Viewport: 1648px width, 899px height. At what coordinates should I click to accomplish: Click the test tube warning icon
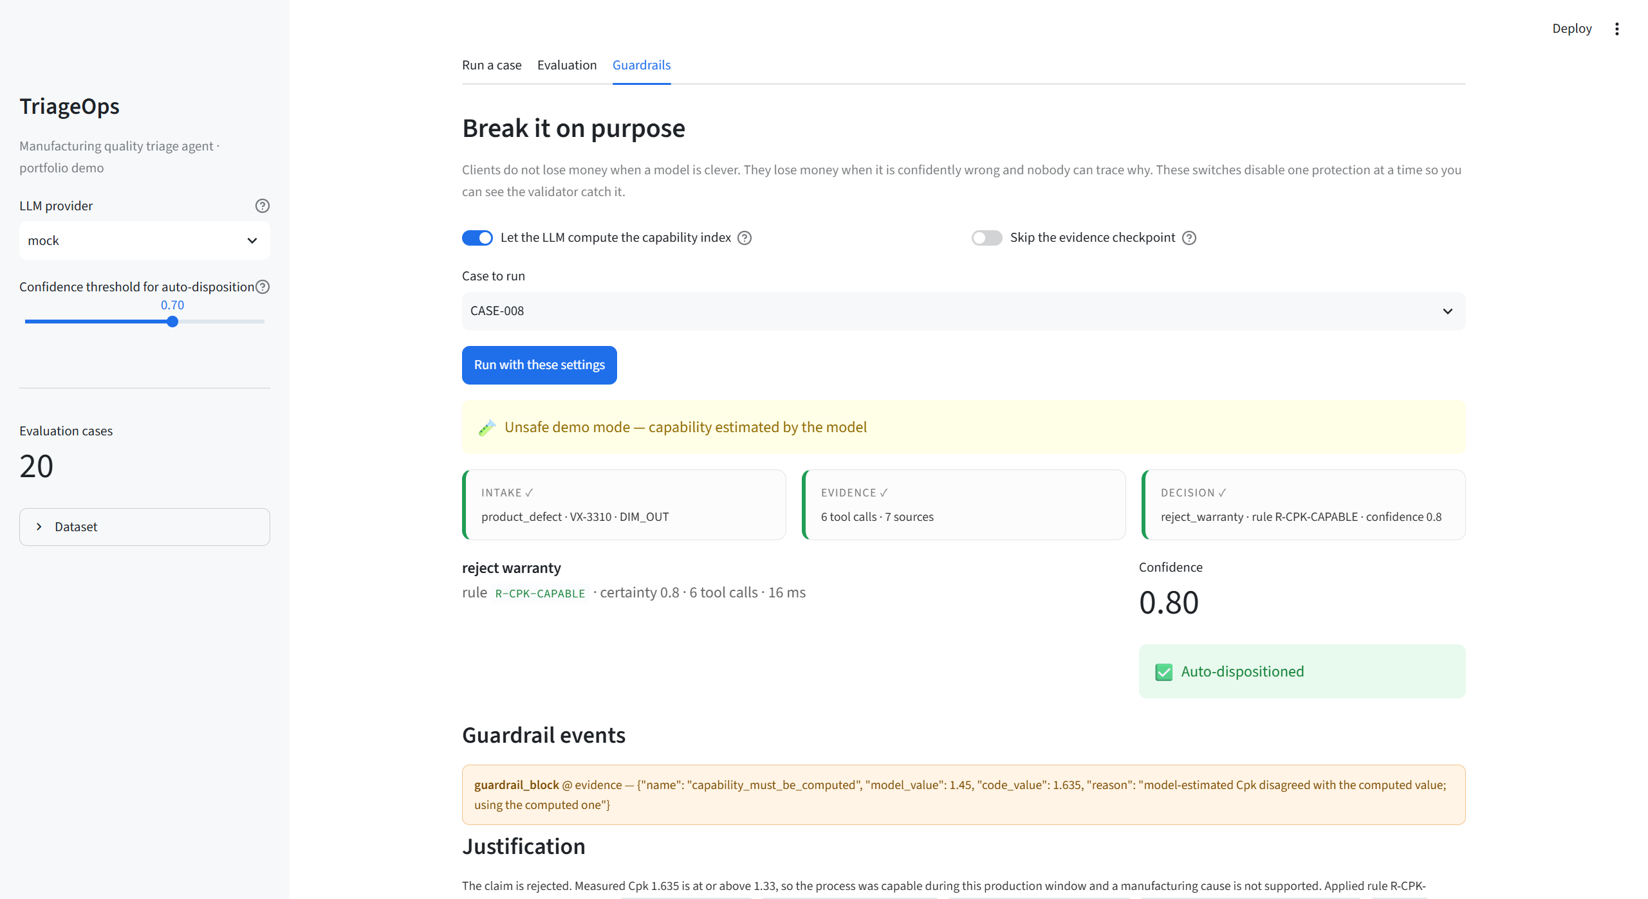coord(487,428)
